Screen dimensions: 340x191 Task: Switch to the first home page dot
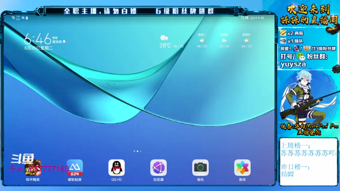(x=134, y=151)
